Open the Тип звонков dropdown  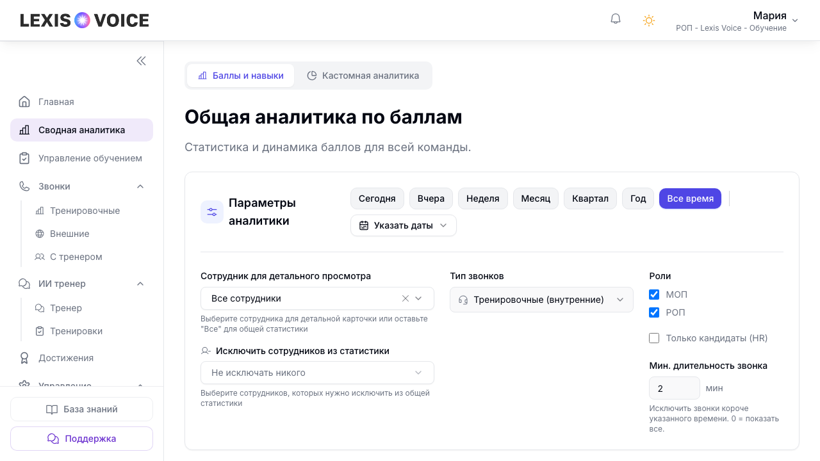click(541, 300)
